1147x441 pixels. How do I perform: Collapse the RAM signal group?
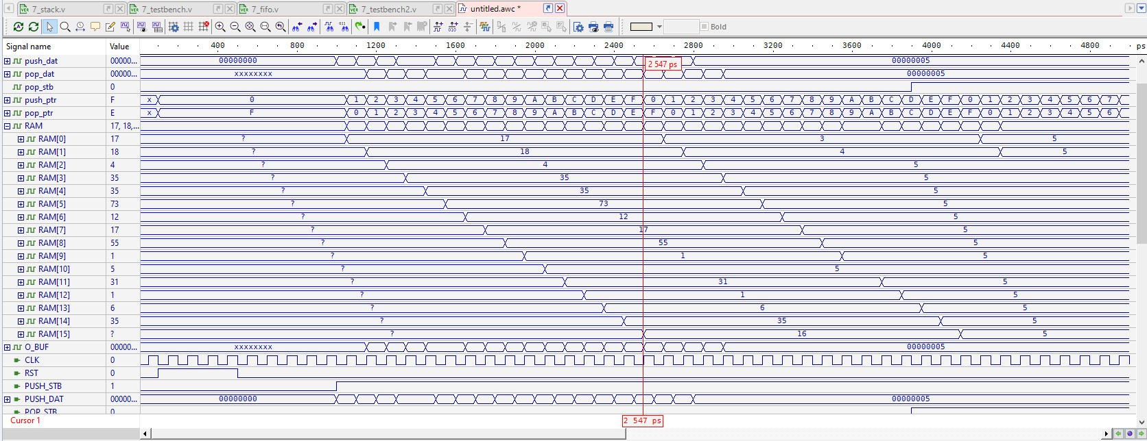(8, 126)
